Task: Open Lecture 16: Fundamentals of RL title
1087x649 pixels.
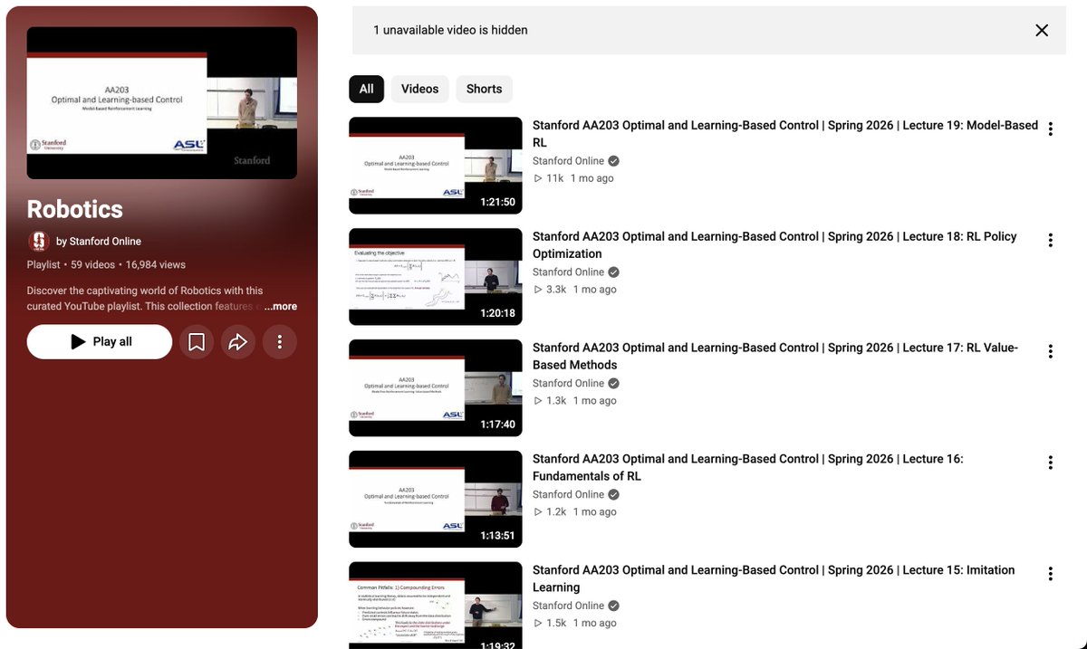Action: click(748, 468)
